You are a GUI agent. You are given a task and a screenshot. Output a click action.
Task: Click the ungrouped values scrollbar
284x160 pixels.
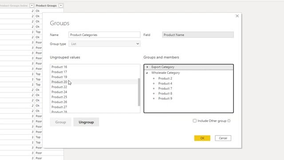point(139,92)
